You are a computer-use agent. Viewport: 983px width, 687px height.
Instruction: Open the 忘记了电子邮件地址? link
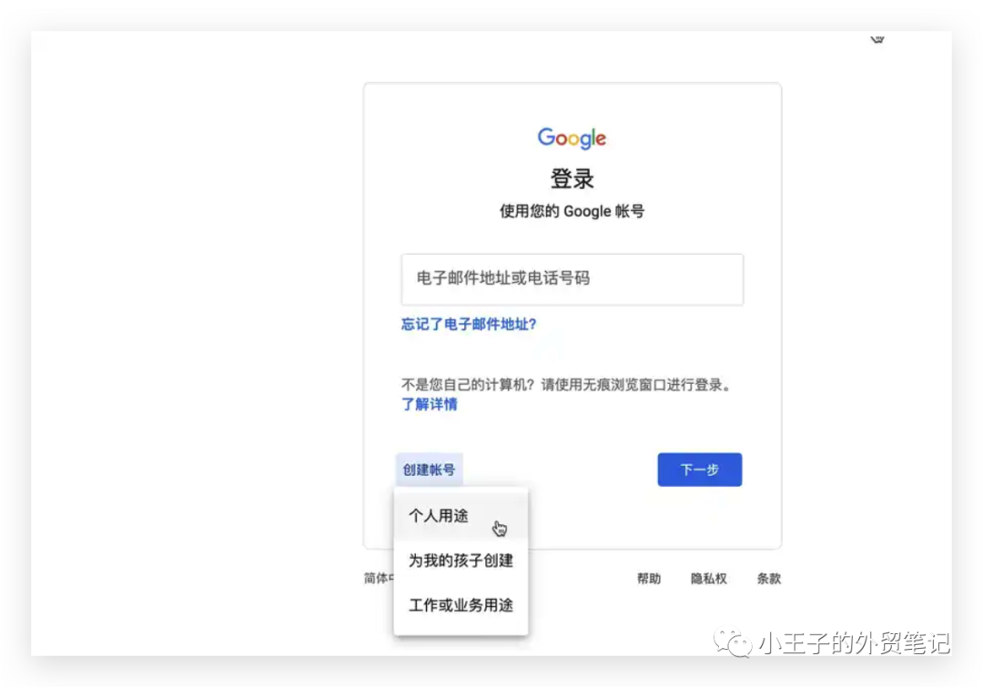tap(469, 324)
